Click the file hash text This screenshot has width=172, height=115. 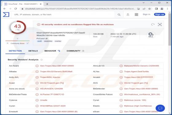[61, 34]
